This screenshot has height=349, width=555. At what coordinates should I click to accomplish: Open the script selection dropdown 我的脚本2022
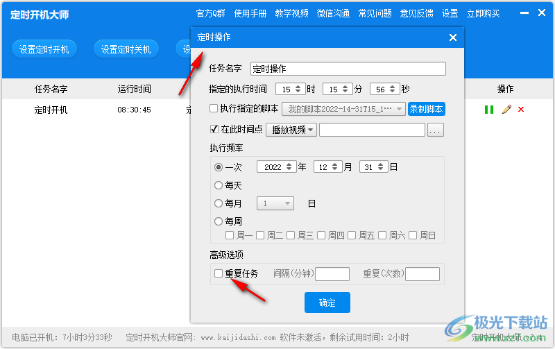pyautogui.click(x=343, y=109)
